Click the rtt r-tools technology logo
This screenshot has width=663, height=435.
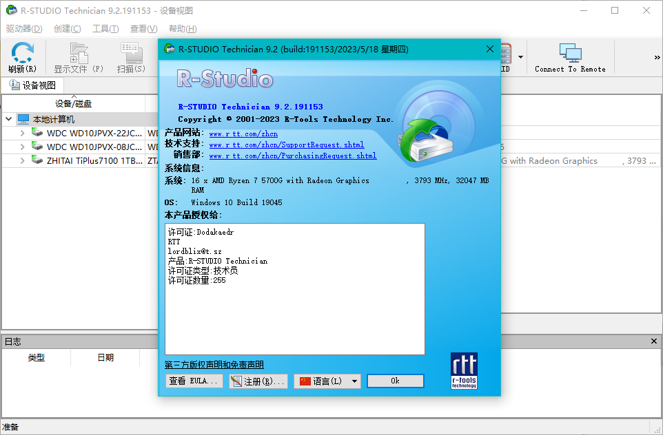pyautogui.click(x=464, y=370)
